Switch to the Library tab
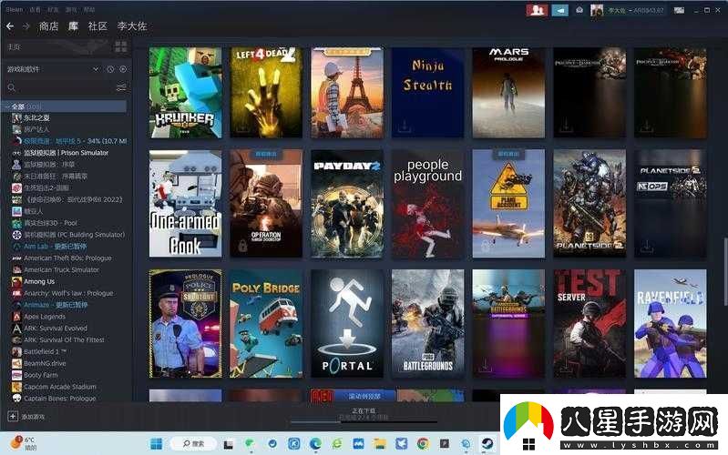This screenshot has width=728, height=455. (74, 26)
